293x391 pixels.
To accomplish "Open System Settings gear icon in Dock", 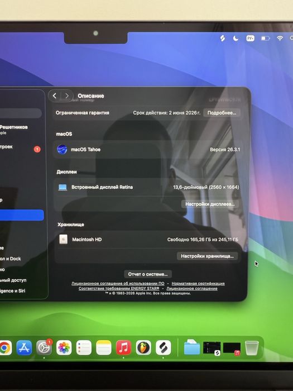I will [44, 347].
